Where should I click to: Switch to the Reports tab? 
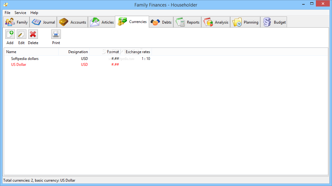click(187, 22)
